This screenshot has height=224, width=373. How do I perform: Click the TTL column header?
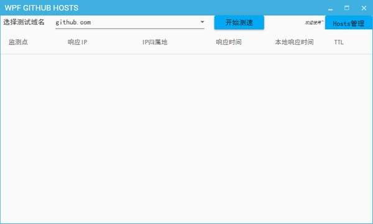[x=339, y=42]
